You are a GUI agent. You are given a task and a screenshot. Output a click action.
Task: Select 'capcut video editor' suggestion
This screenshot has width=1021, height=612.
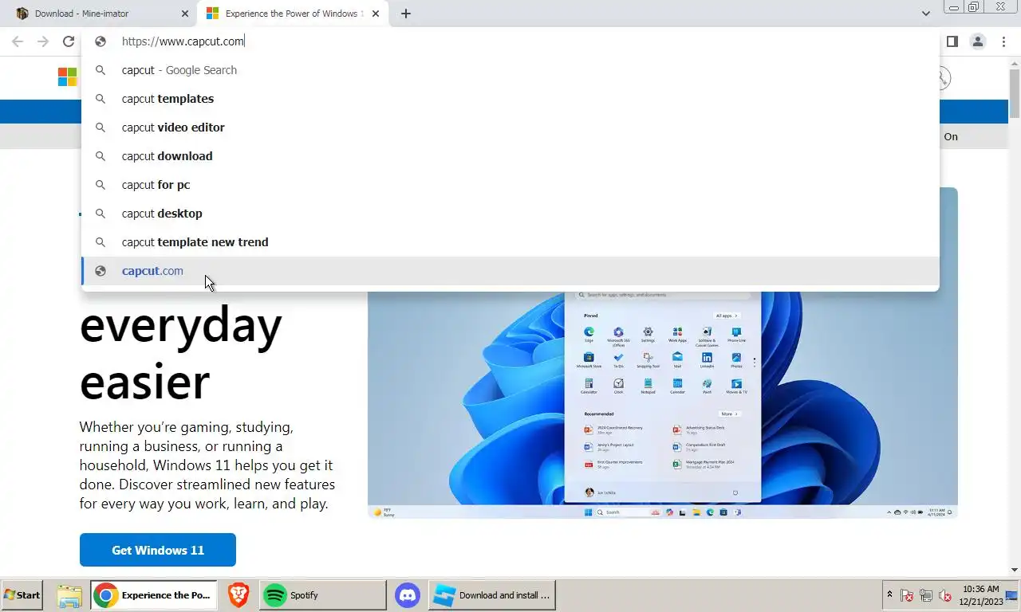[x=510, y=127]
